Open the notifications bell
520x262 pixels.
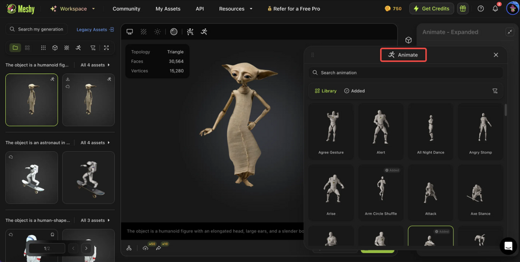click(495, 9)
